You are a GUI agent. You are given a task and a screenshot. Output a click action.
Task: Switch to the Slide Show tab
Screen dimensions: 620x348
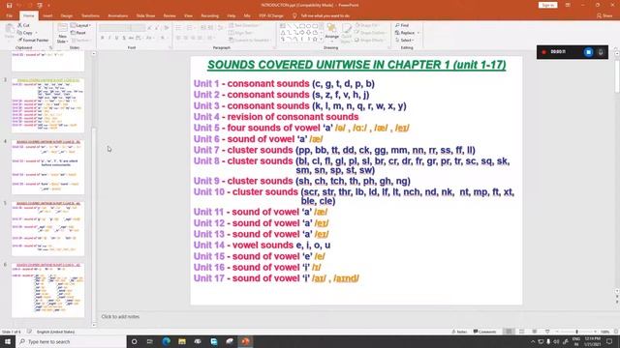tap(145, 15)
